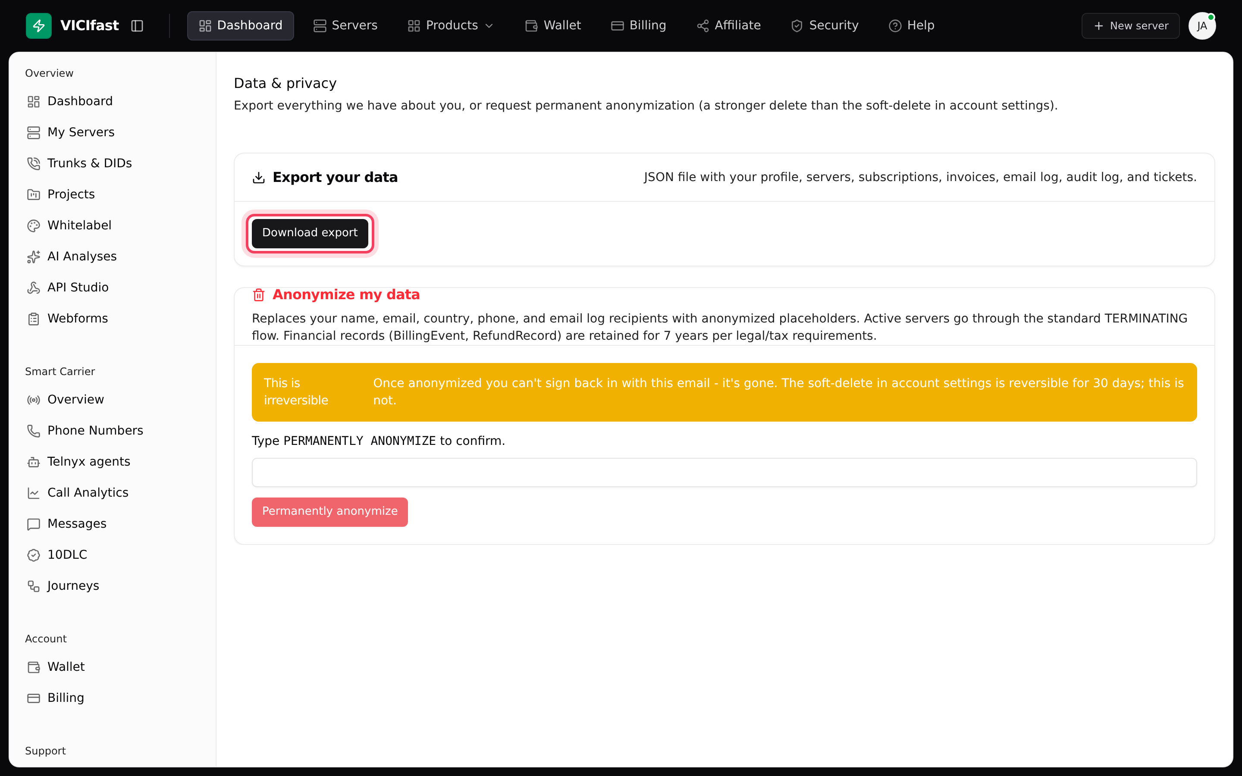
Task: Open Billing in the top navigation
Action: point(638,26)
